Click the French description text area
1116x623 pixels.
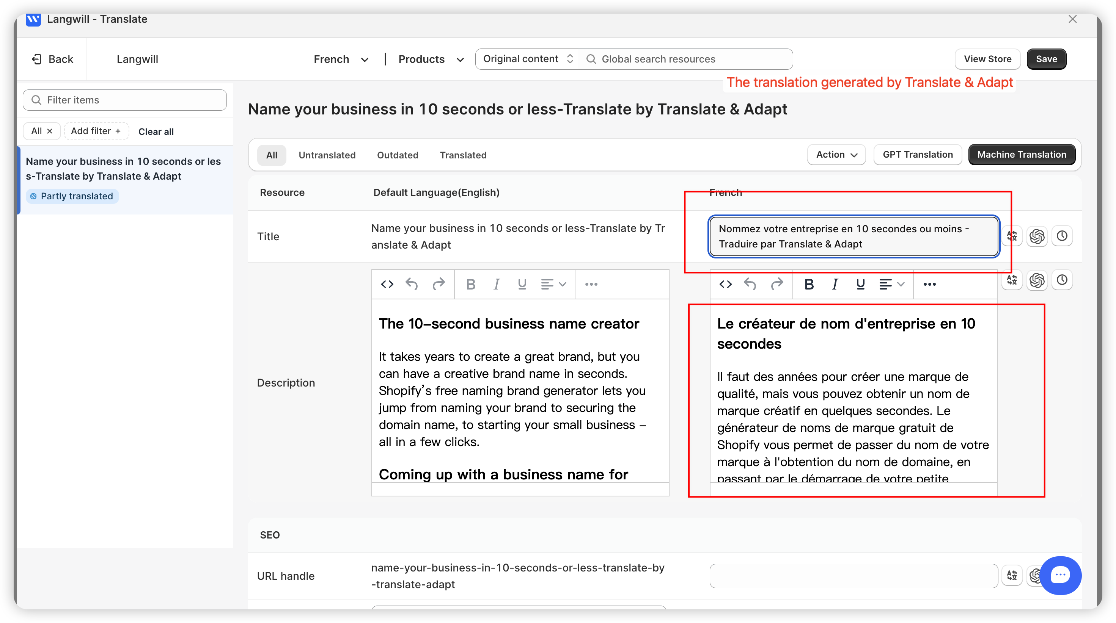point(854,391)
